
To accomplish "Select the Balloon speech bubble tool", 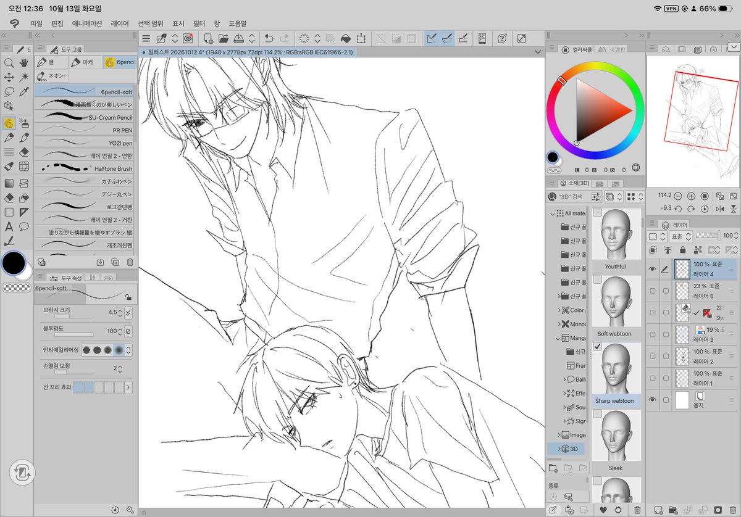I will [24, 226].
